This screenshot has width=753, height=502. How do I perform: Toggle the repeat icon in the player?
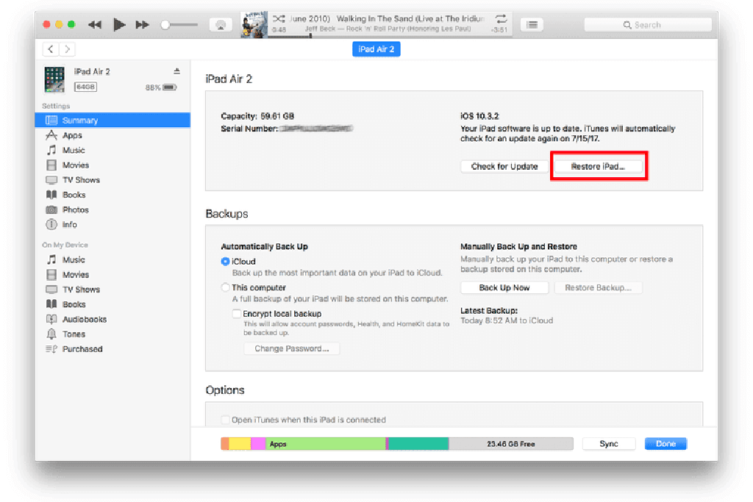(x=501, y=18)
